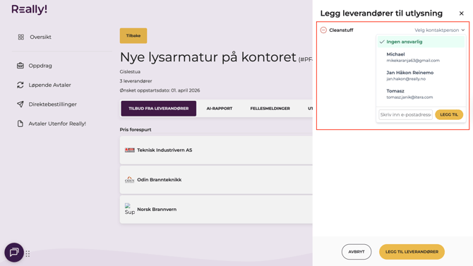Open Løpende Avtaler in the sidebar
The width and height of the screenshot is (473, 266).
click(x=50, y=85)
